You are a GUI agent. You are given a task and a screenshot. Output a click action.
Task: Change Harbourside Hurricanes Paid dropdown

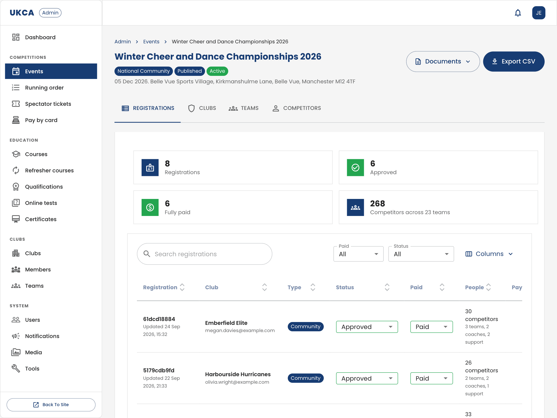[432, 378]
